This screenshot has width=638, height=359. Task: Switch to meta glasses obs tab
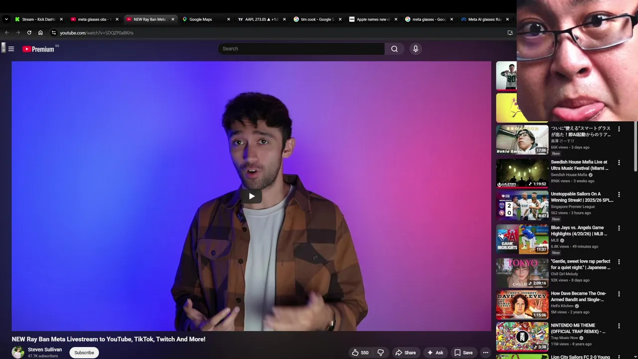(x=95, y=19)
